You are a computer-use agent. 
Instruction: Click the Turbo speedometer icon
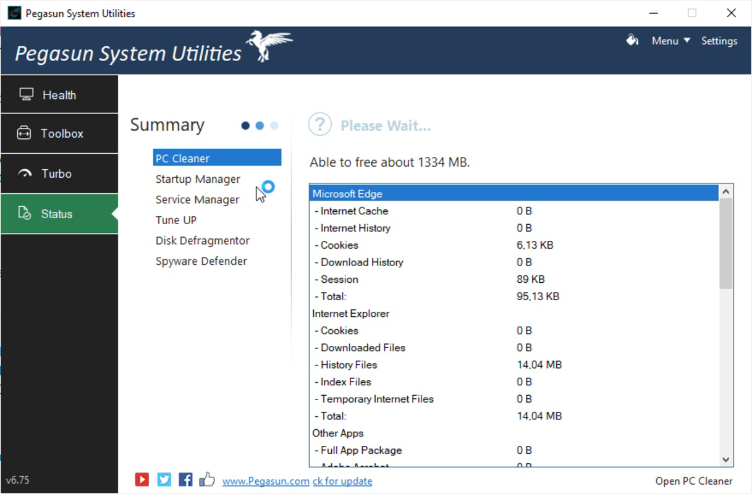(25, 174)
